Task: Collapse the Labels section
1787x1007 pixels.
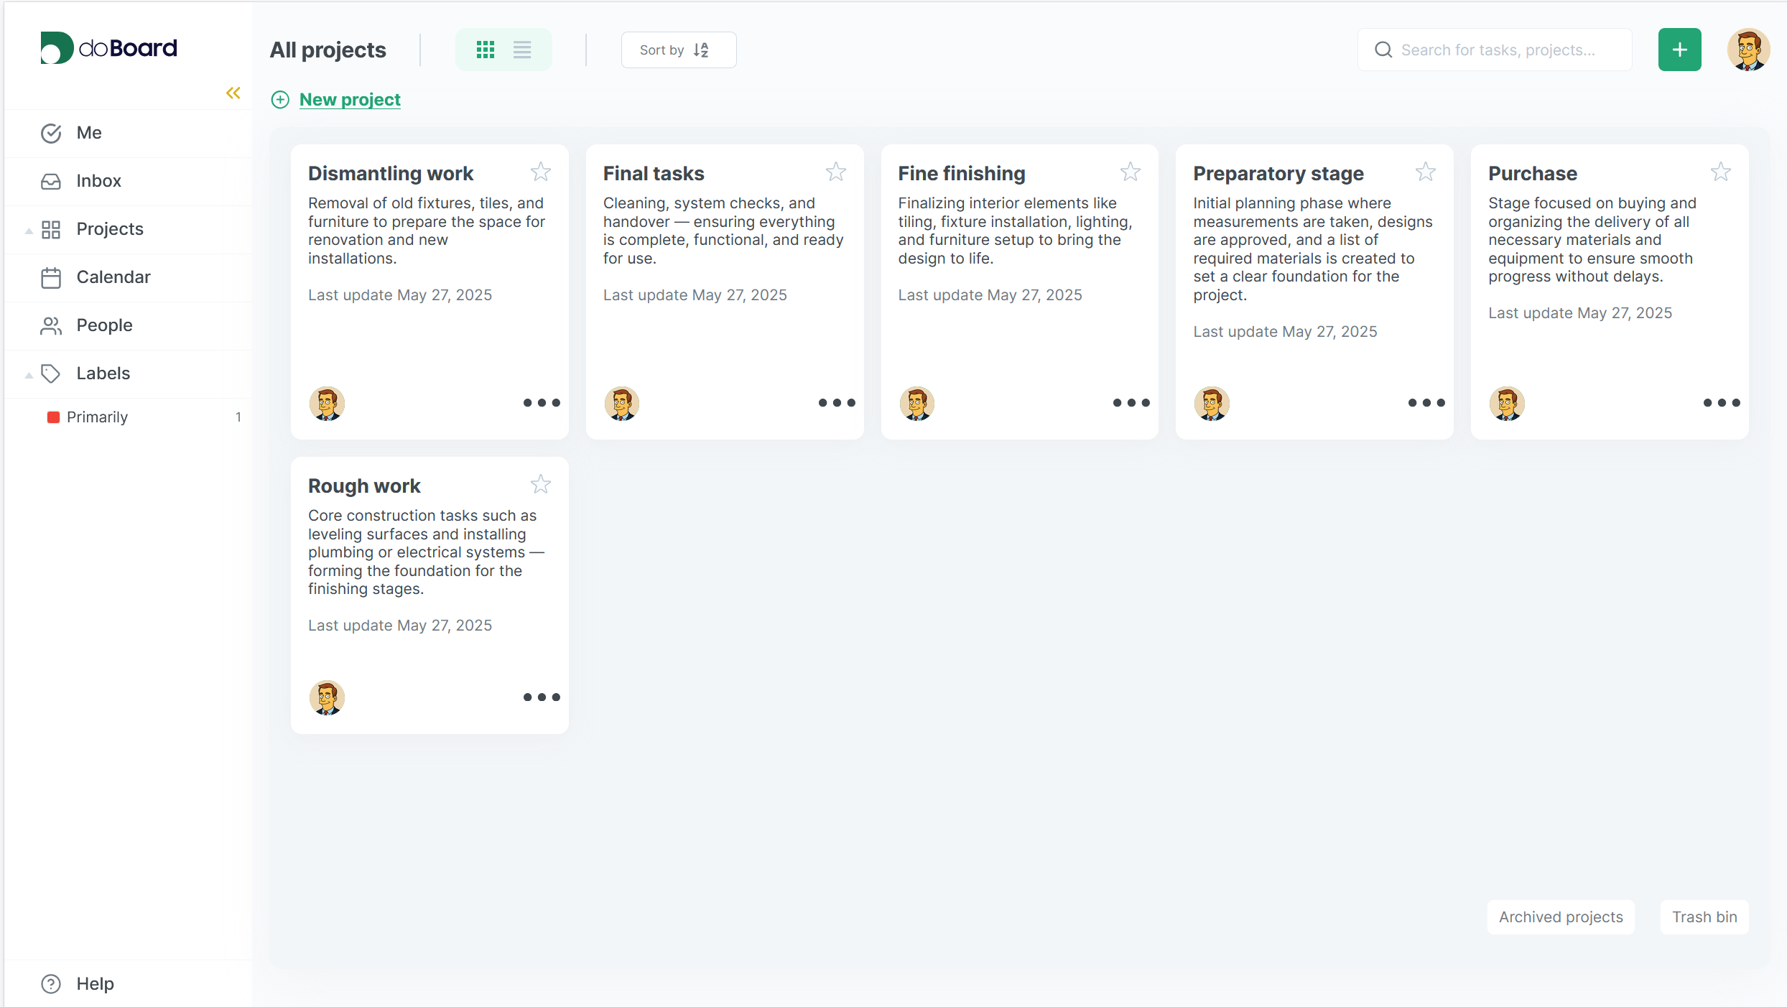Action: pyautogui.click(x=29, y=374)
